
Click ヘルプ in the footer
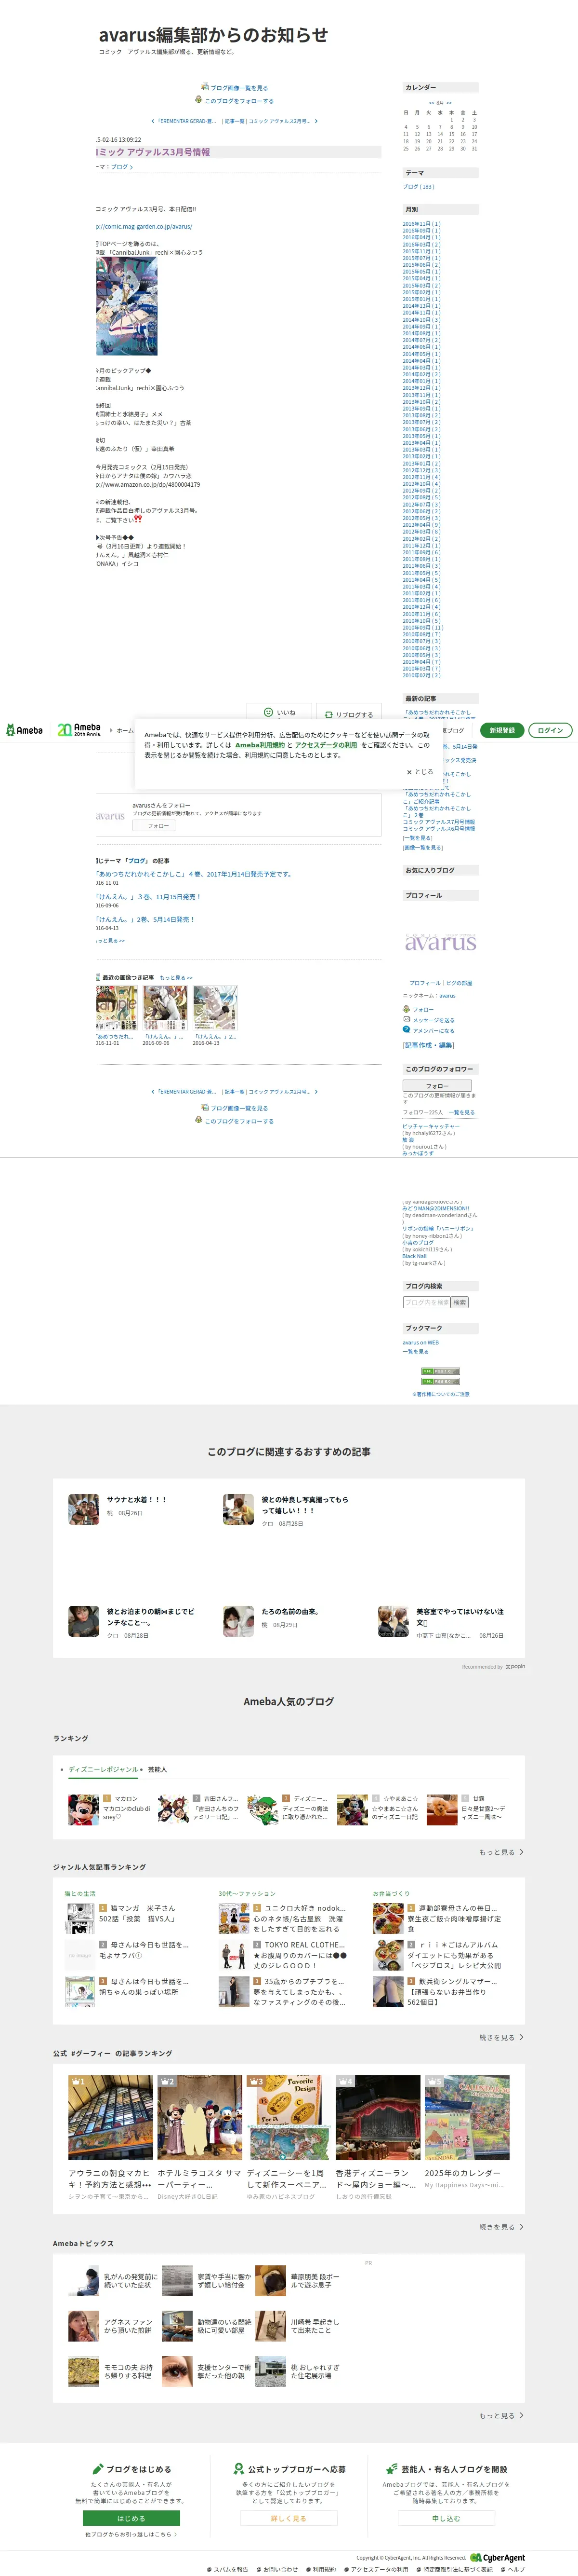pos(513,2569)
